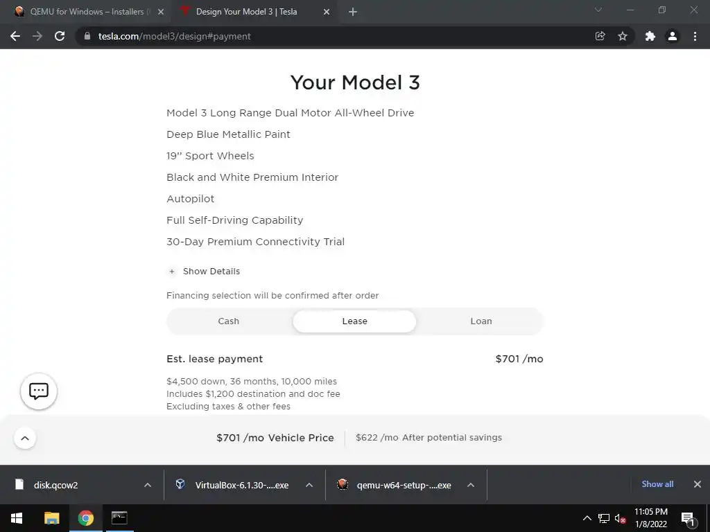Click the Autopilot line item

point(190,199)
